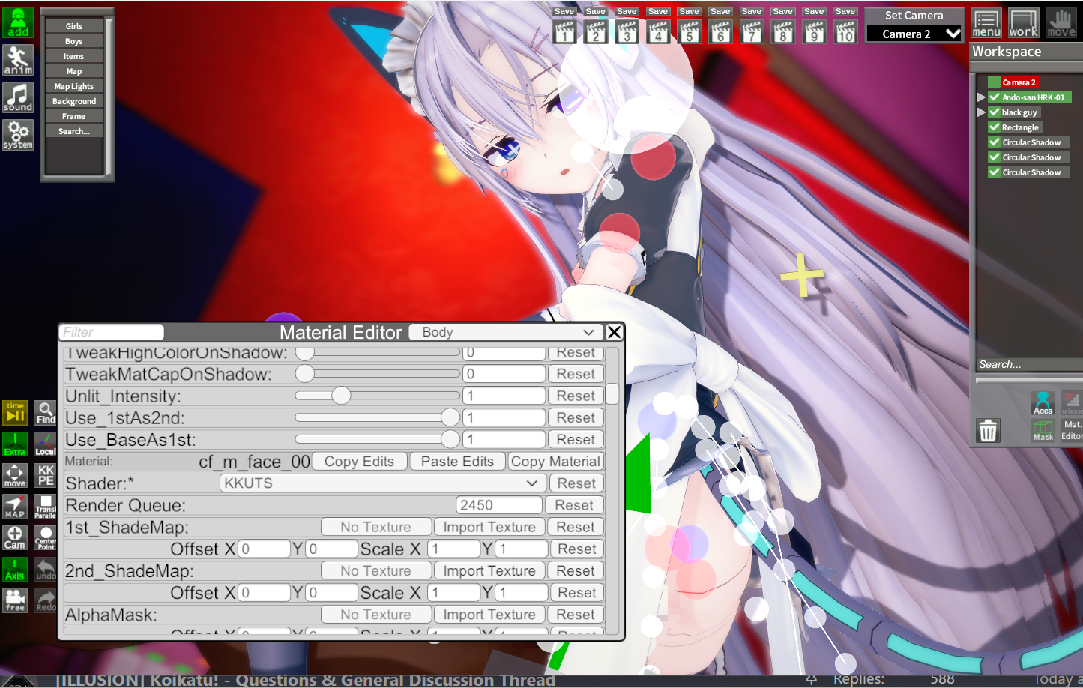Open the 'anim' animation panel icon

coord(18,60)
